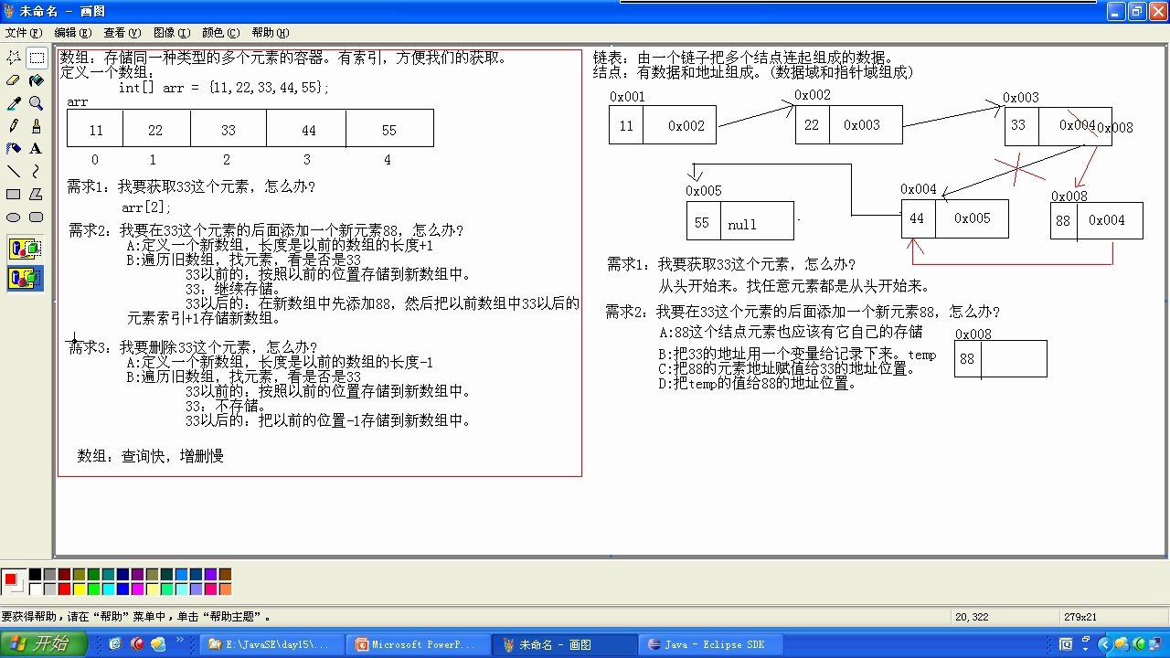Image resolution: width=1170 pixels, height=658 pixels.
Task: Pick the dark red (maroon) swatch
Action: (64, 575)
